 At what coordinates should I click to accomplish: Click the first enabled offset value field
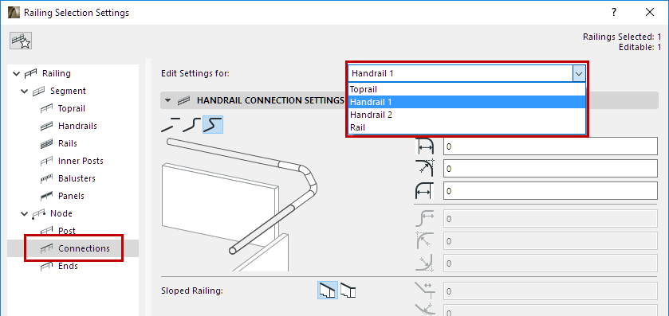coord(550,146)
